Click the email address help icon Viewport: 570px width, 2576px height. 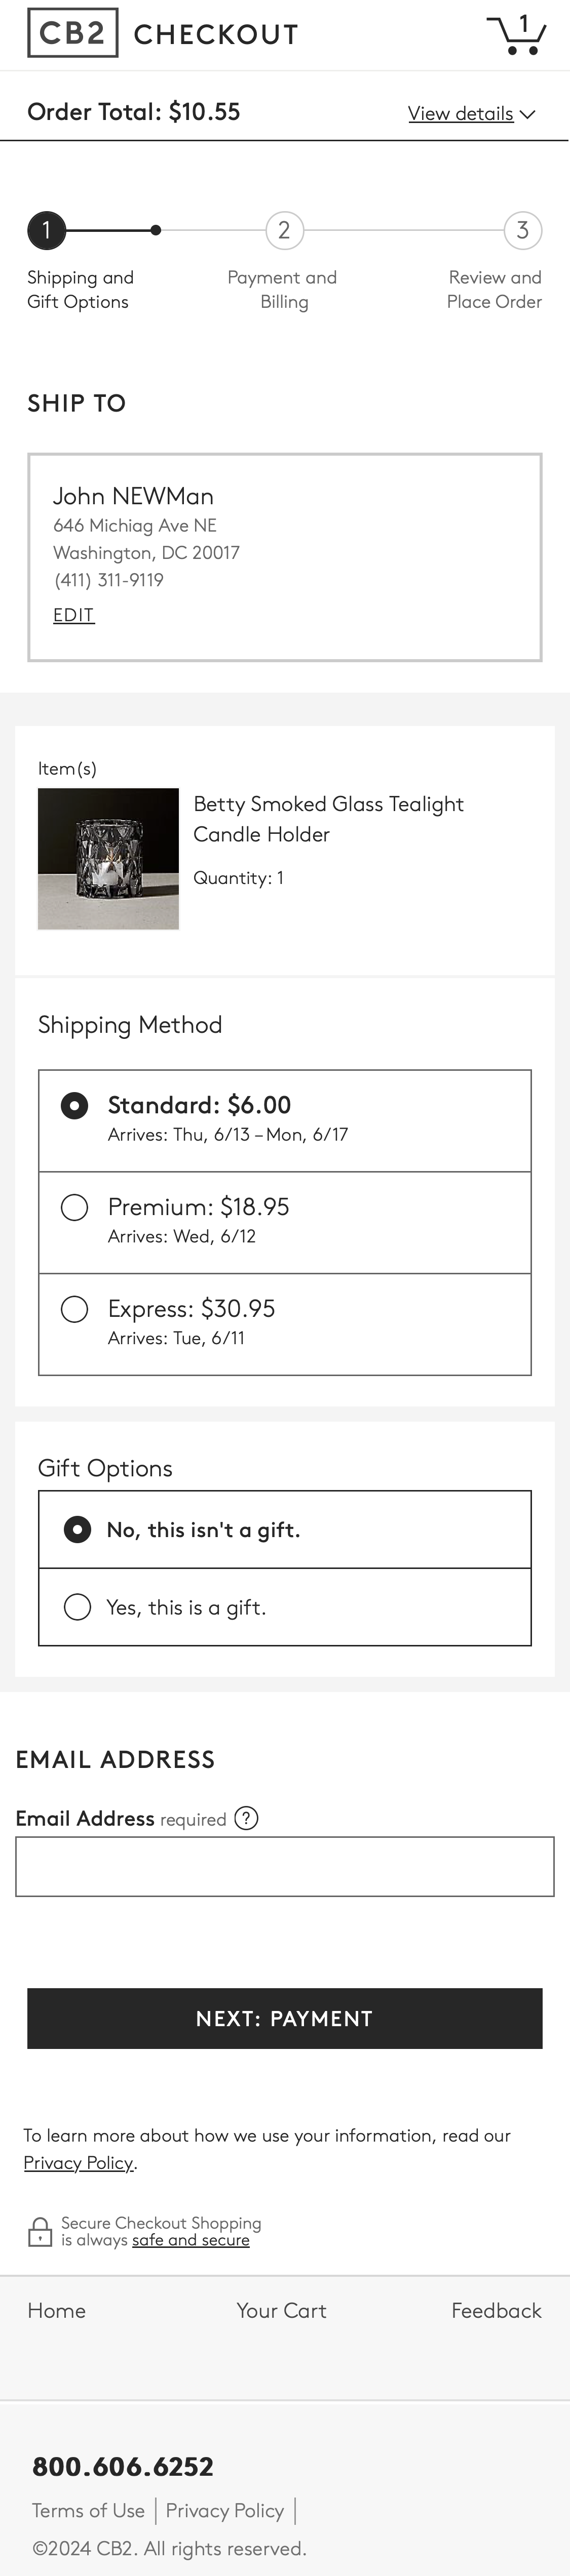click(x=246, y=1818)
